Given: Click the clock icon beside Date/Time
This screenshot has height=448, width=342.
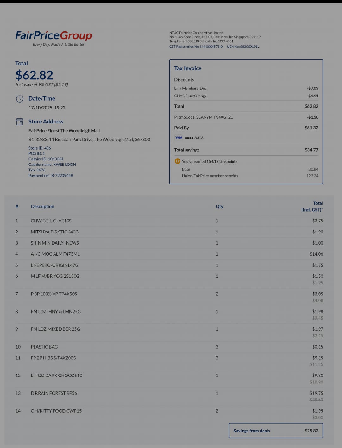Looking at the screenshot, I should [20, 99].
